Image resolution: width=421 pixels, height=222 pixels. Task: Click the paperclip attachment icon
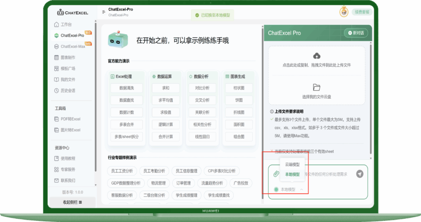pyautogui.click(x=276, y=173)
